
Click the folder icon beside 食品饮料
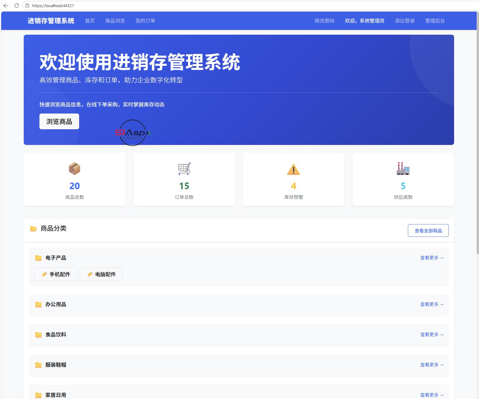coord(39,335)
